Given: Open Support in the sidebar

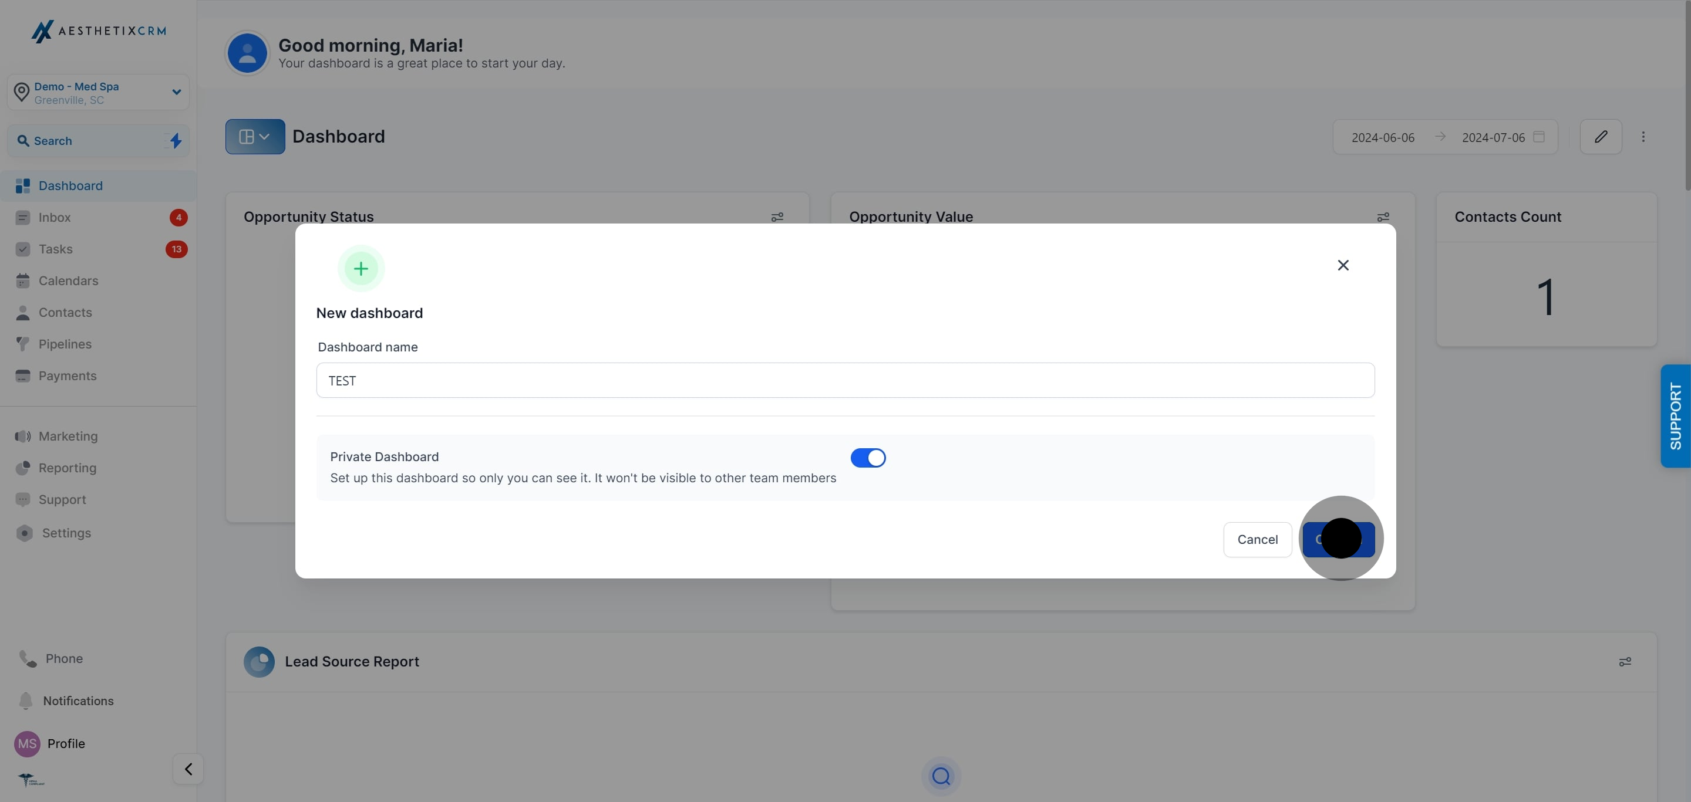Looking at the screenshot, I should click(x=99, y=500).
